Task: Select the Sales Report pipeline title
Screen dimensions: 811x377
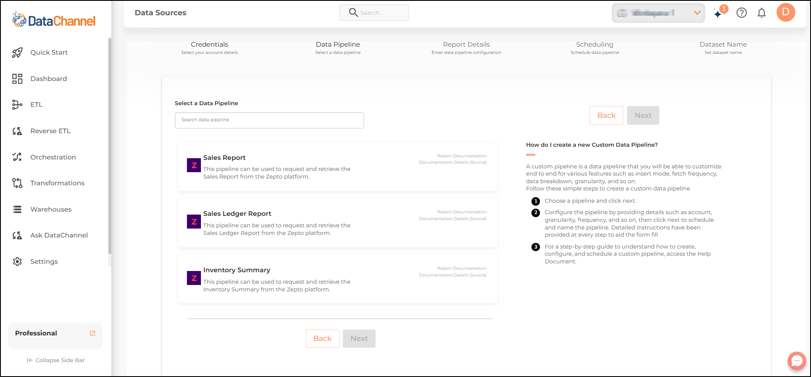Action: (224, 158)
